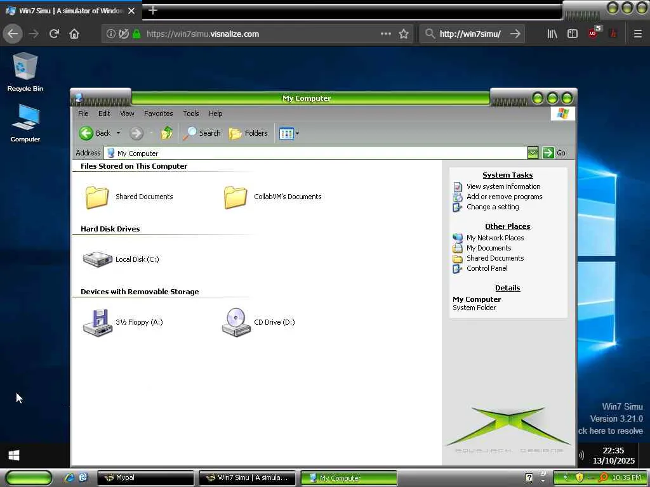Viewport: 650px width, 487px height.
Task: Click the green Back arrow in My Computer
Action: click(86, 133)
